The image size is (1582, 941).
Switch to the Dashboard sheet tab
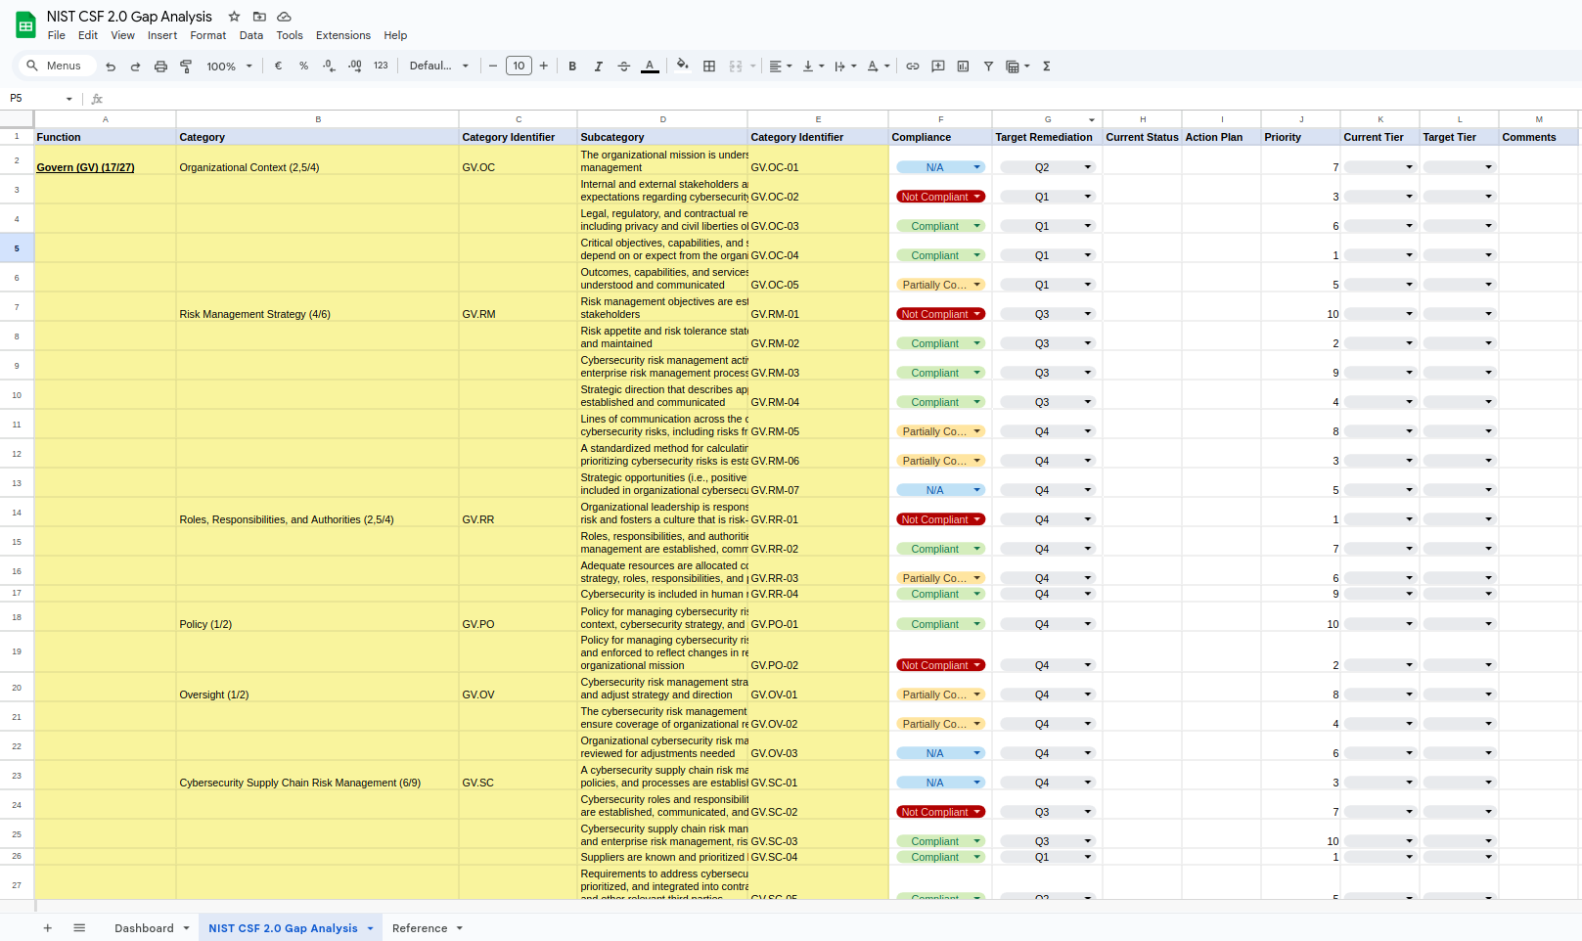tap(144, 928)
